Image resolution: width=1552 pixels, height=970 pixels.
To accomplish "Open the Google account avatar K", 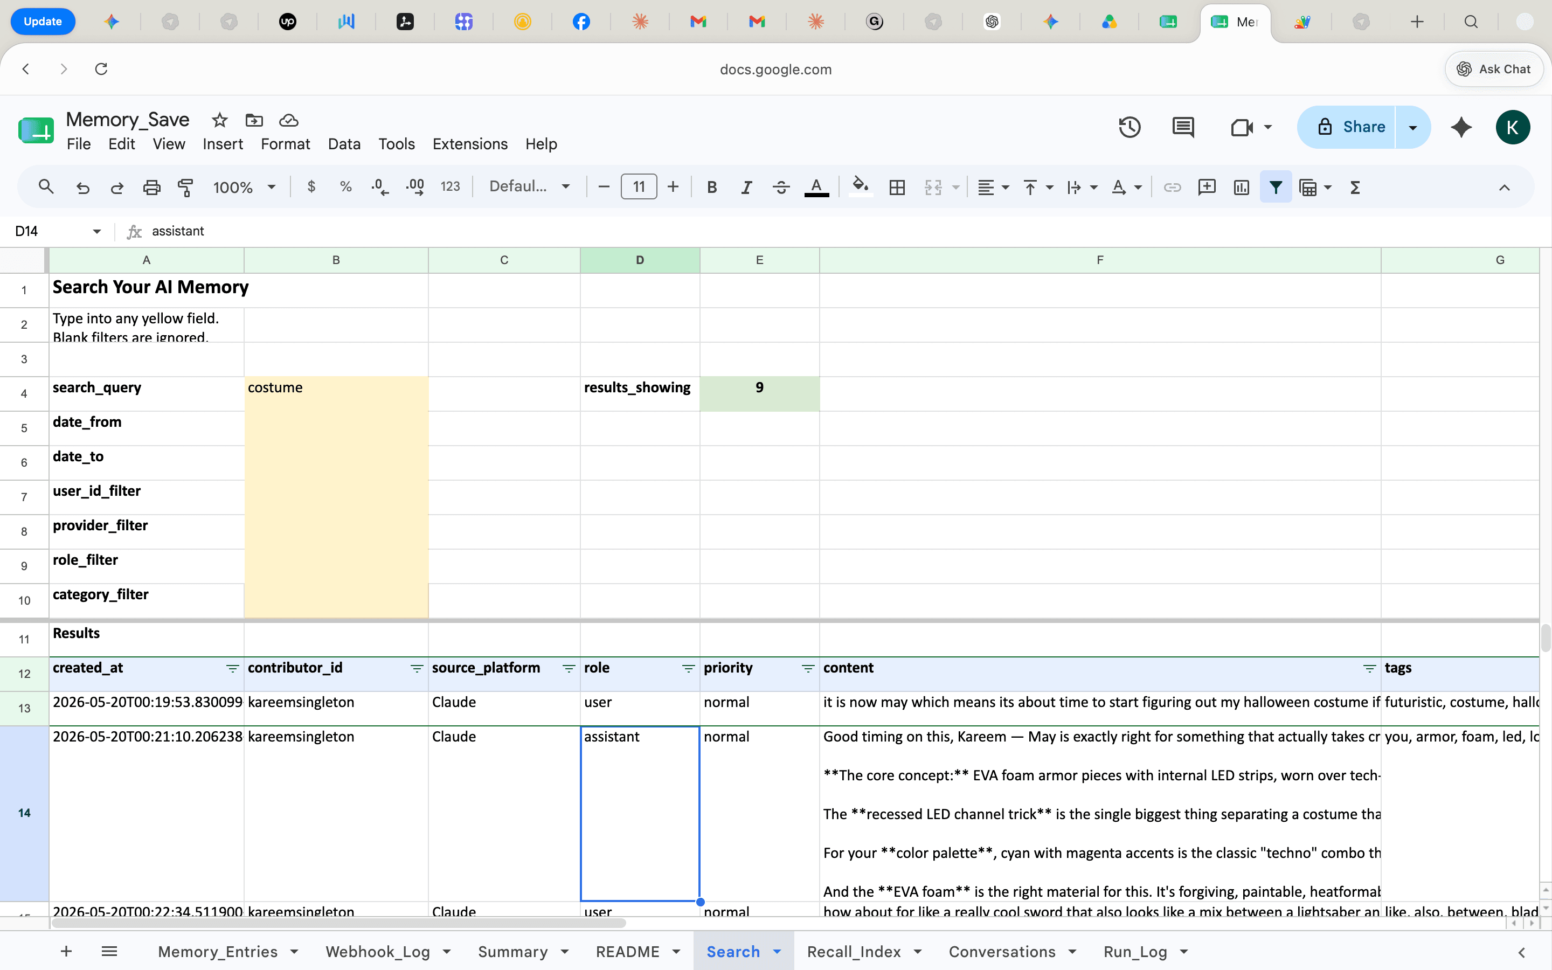I will tap(1512, 127).
